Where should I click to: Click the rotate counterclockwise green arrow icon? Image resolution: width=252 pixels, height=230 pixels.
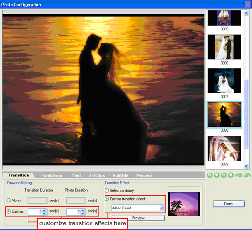(247, 175)
